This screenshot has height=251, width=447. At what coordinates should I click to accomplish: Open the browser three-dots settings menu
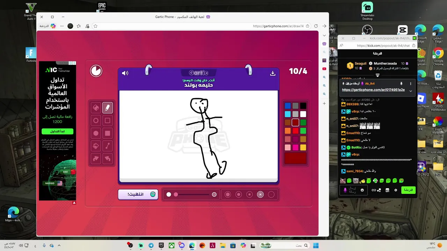pos(62,26)
